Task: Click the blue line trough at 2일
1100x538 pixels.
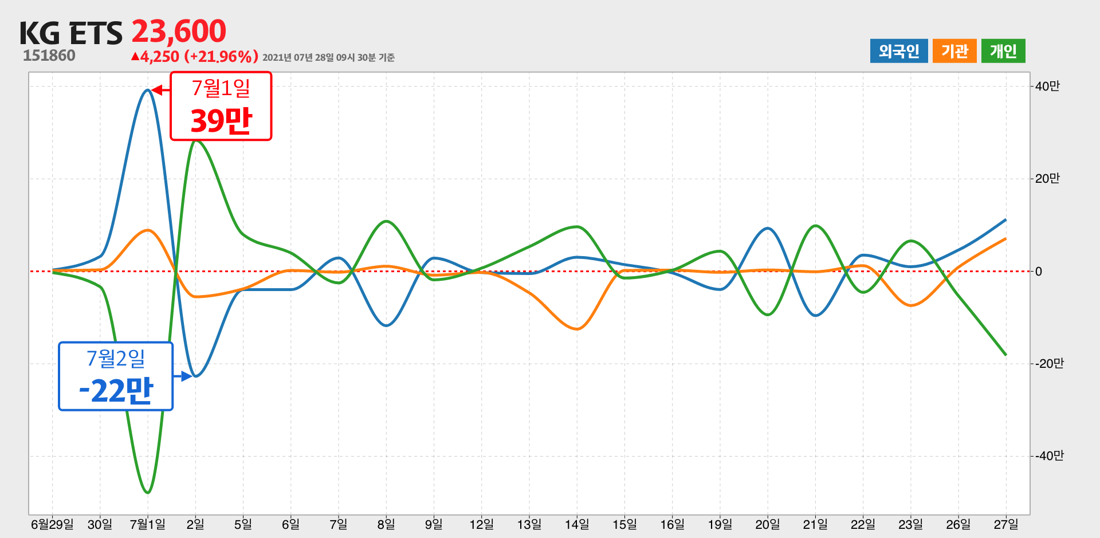Action: coord(196,376)
